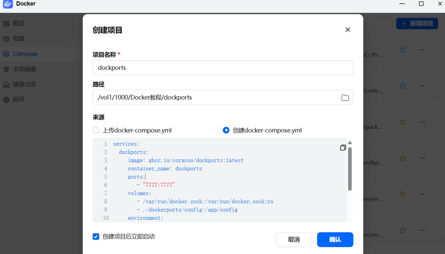This screenshot has width=445, height=254.
Task: Copy the docker-compose code with copy icon
Action: (x=343, y=147)
